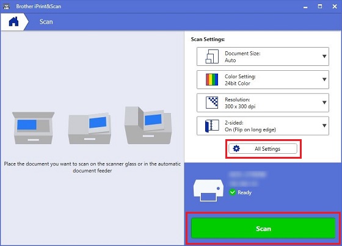Click the gear icon in All Settings
This screenshot has height=246, width=342.
coord(236,148)
